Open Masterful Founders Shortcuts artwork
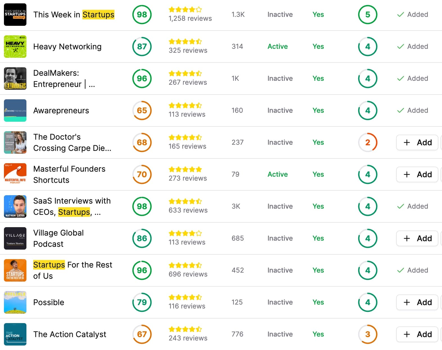This screenshot has width=442, height=350. [x=15, y=174]
